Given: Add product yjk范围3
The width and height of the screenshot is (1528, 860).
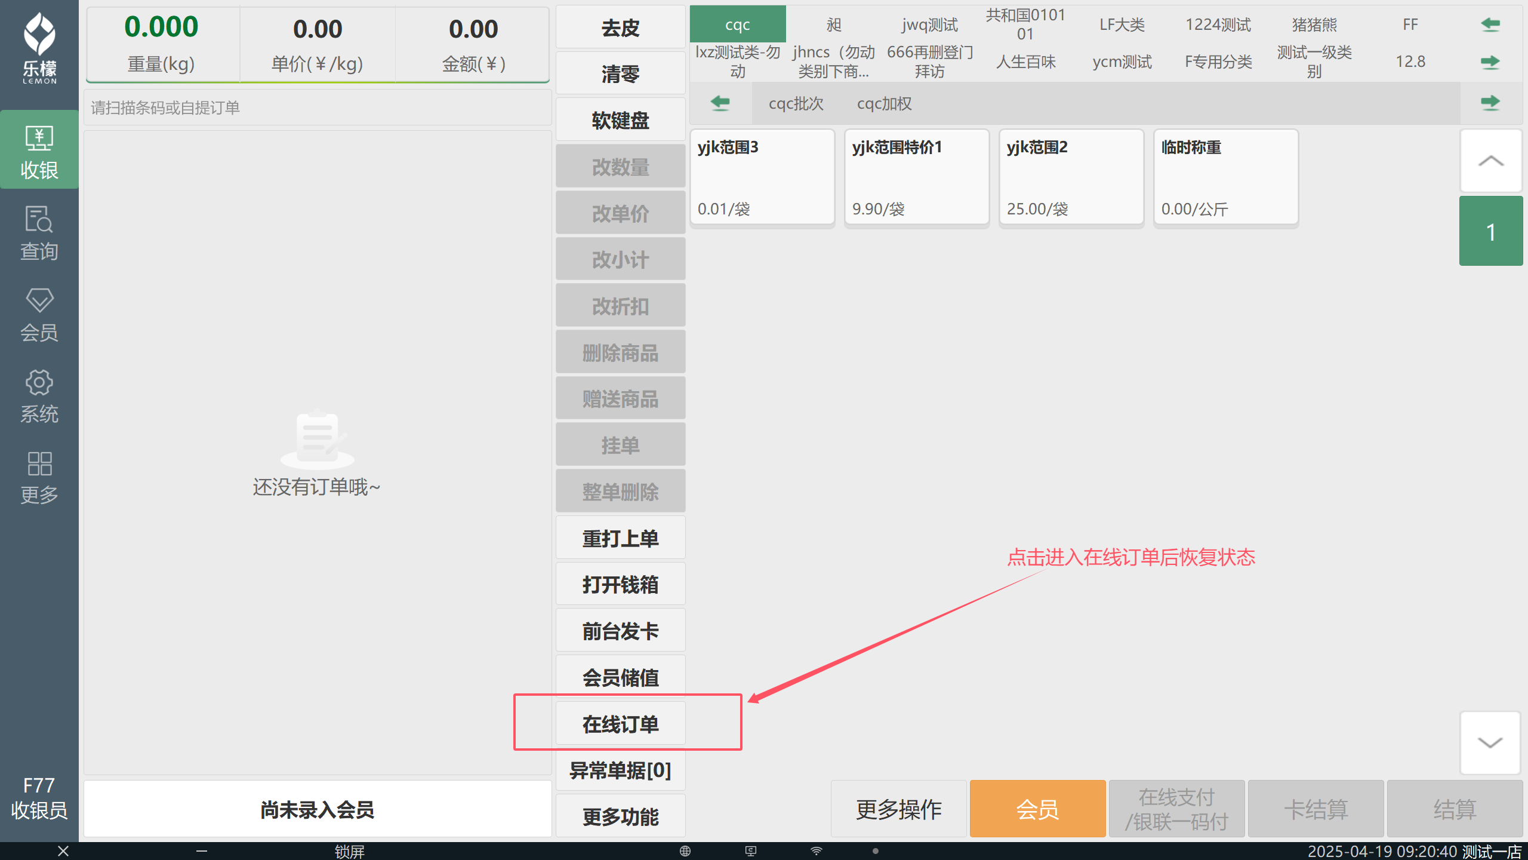Looking at the screenshot, I should pos(762,177).
